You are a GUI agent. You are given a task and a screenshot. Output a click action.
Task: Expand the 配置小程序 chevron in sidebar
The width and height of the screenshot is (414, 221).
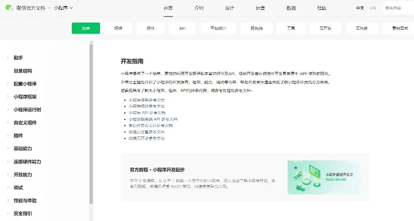click(8, 83)
